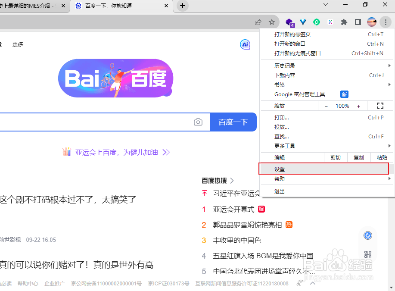Viewport: 395px width, 291px height.
Task: Expand the 书签 submenu
Action: [x=327, y=85]
